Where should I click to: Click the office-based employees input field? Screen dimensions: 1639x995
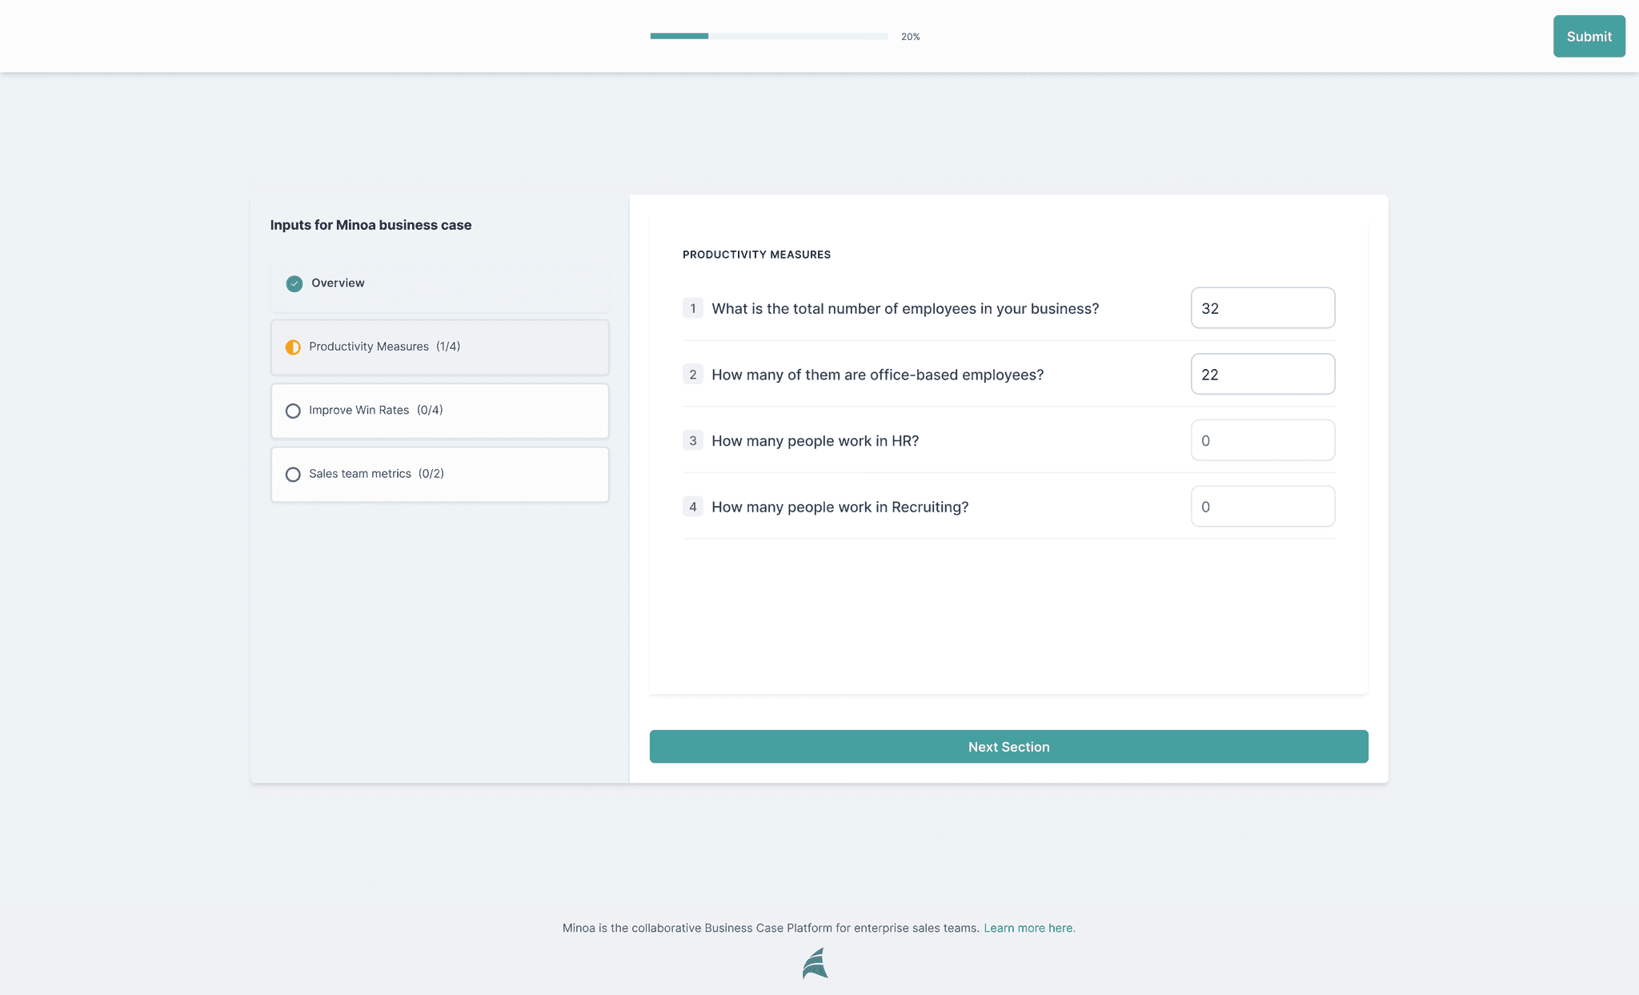(x=1262, y=375)
